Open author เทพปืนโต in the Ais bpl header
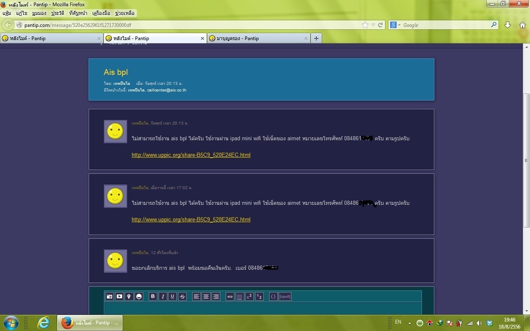This screenshot has width=530, height=331. point(122,84)
